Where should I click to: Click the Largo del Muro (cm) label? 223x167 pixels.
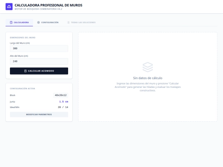(x=20, y=43)
